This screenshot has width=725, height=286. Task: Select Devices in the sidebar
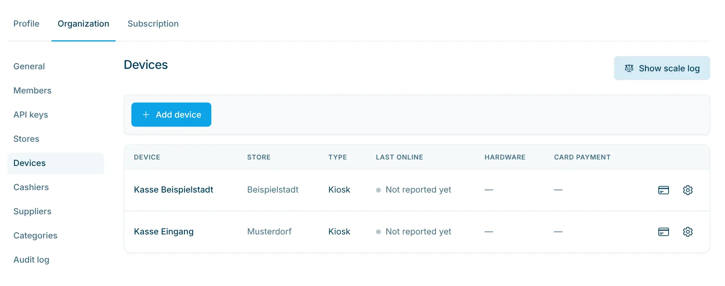[x=56, y=163]
